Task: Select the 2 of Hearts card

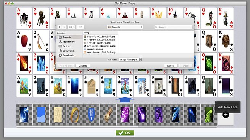Action: [41, 18]
